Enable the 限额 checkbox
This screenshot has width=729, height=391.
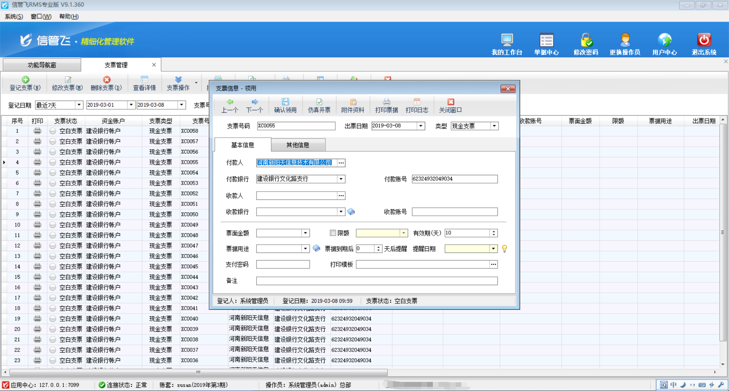pos(333,233)
